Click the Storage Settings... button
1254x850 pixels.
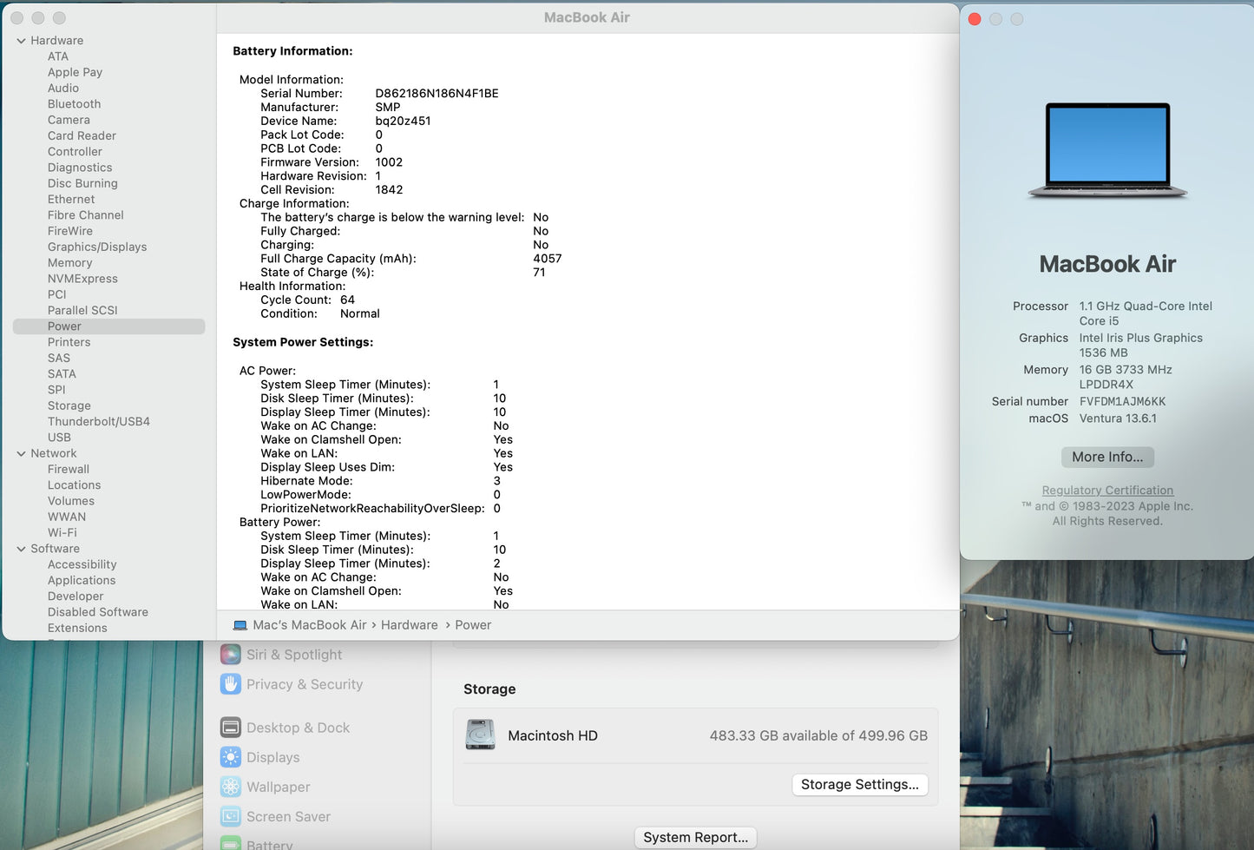[x=859, y=784]
